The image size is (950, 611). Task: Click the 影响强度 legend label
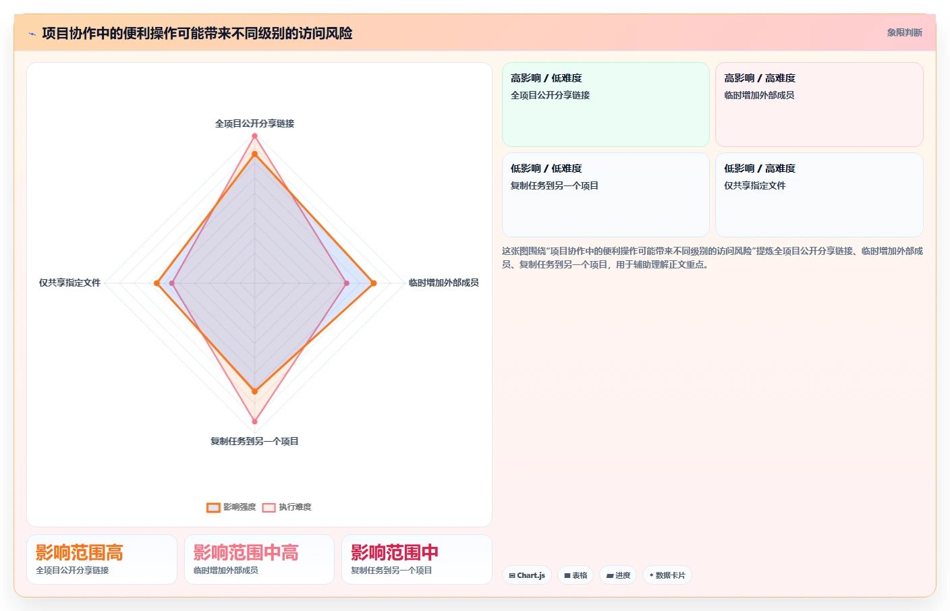coord(240,507)
